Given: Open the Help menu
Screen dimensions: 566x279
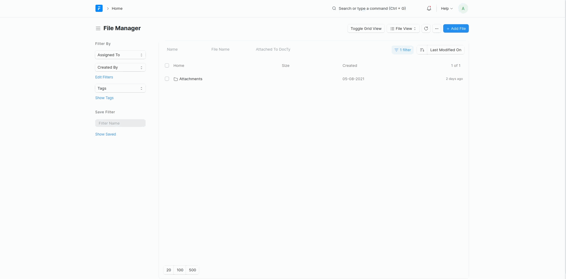Looking at the screenshot, I should [x=446, y=8].
